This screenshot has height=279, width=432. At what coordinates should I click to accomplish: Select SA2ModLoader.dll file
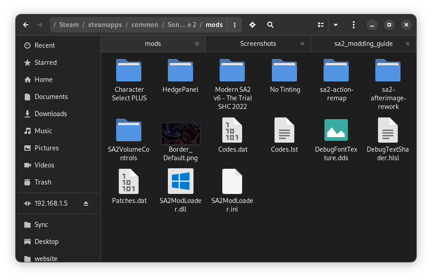click(x=180, y=191)
